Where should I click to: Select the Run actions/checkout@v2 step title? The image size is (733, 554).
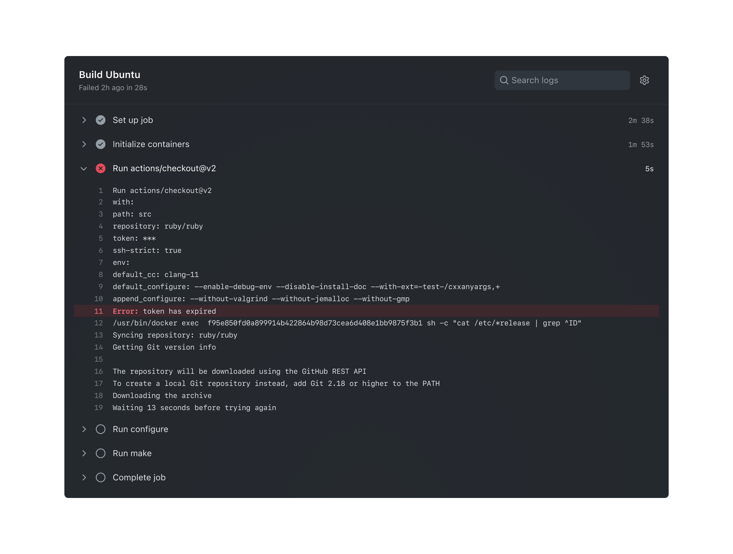pos(164,168)
